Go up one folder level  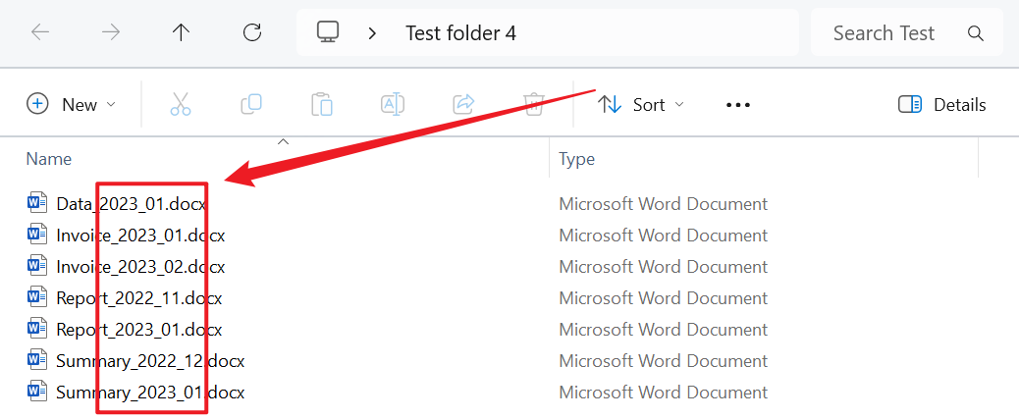[182, 32]
